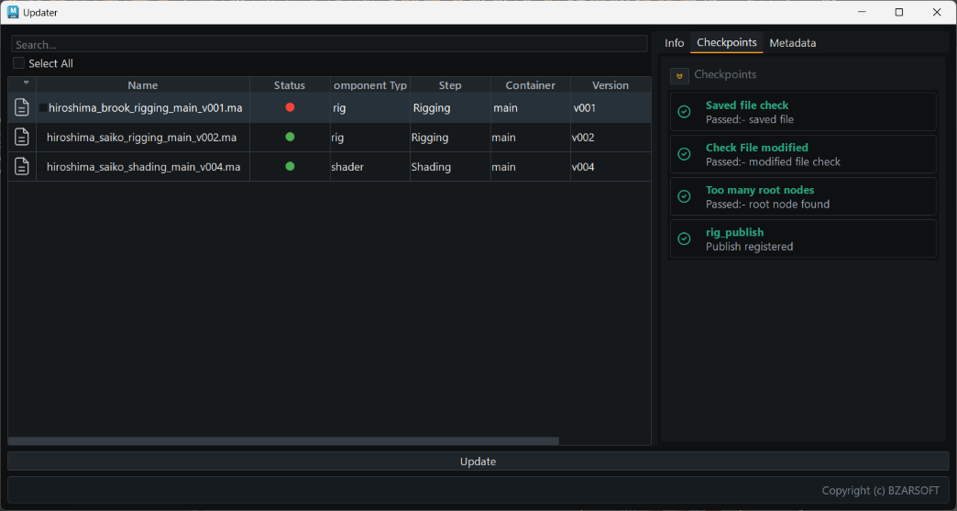Image resolution: width=957 pixels, height=511 pixels.
Task: Click the rig_publish check mark icon
Action: point(684,239)
